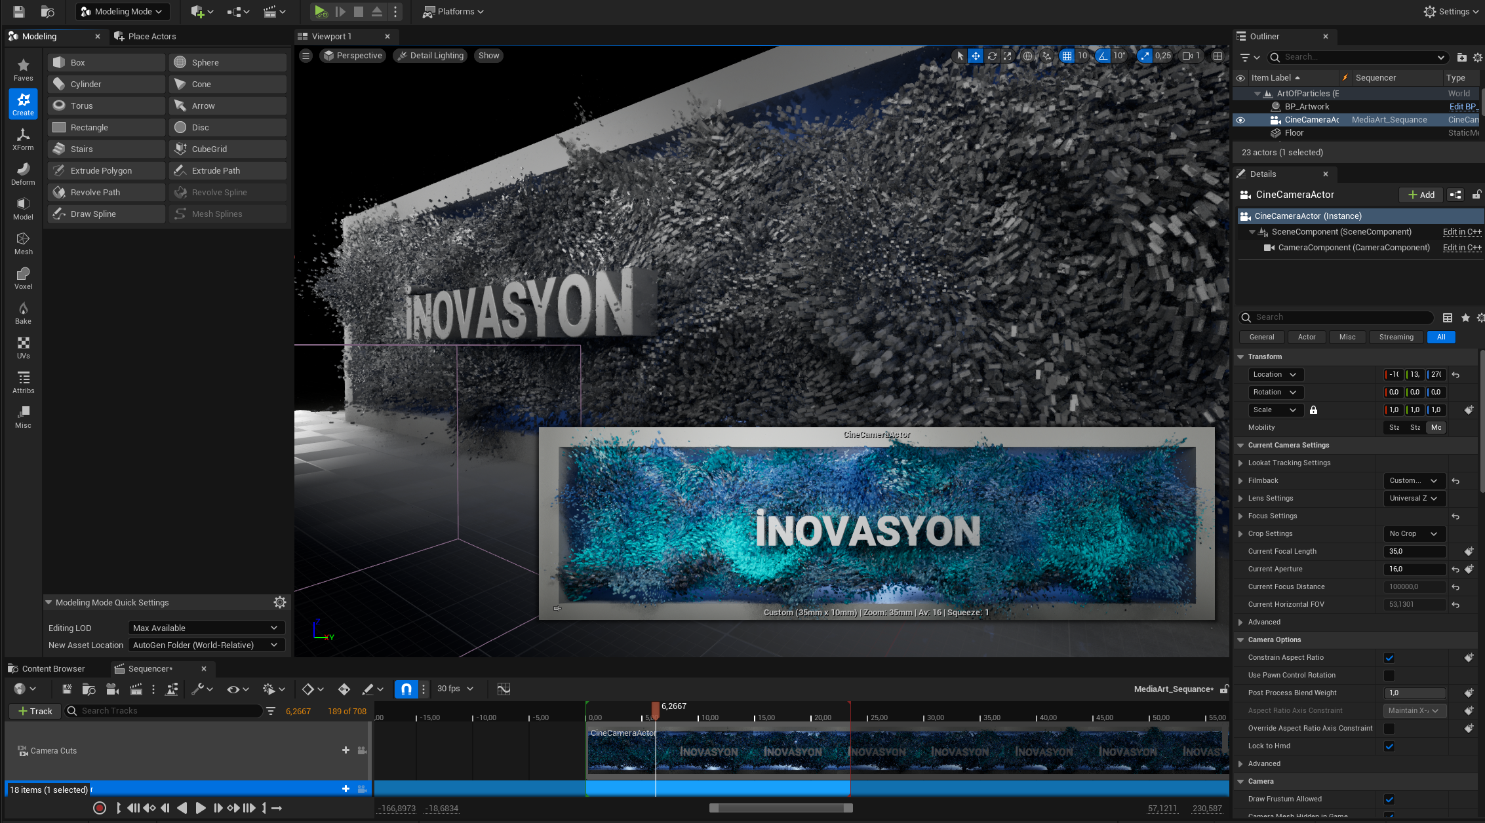Screen dimensions: 1485x823
Task: Open the Modeling Mode dropdown
Action: click(x=123, y=11)
